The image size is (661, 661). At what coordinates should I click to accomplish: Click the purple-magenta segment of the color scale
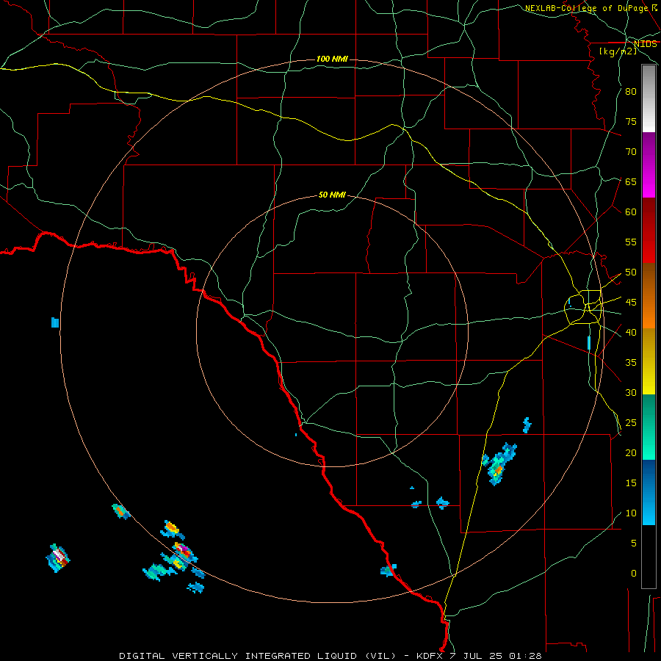(649, 165)
